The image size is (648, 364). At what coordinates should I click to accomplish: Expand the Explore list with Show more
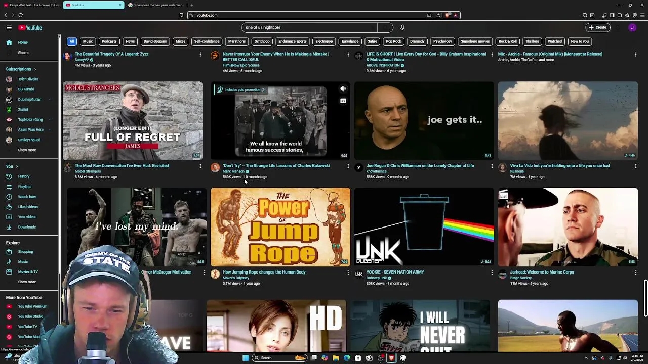[x=27, y=282]
